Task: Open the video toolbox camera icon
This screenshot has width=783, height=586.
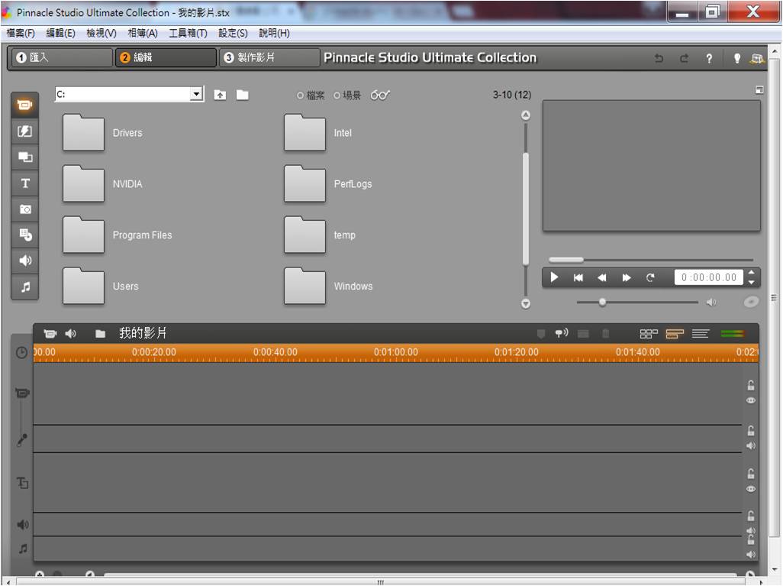Action: (50, 334)
